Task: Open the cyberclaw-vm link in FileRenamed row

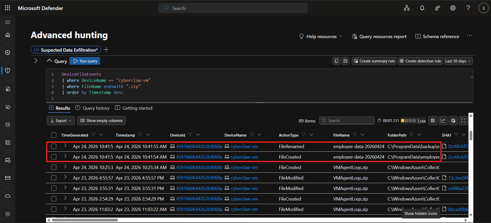Action: tap(244, 147)
